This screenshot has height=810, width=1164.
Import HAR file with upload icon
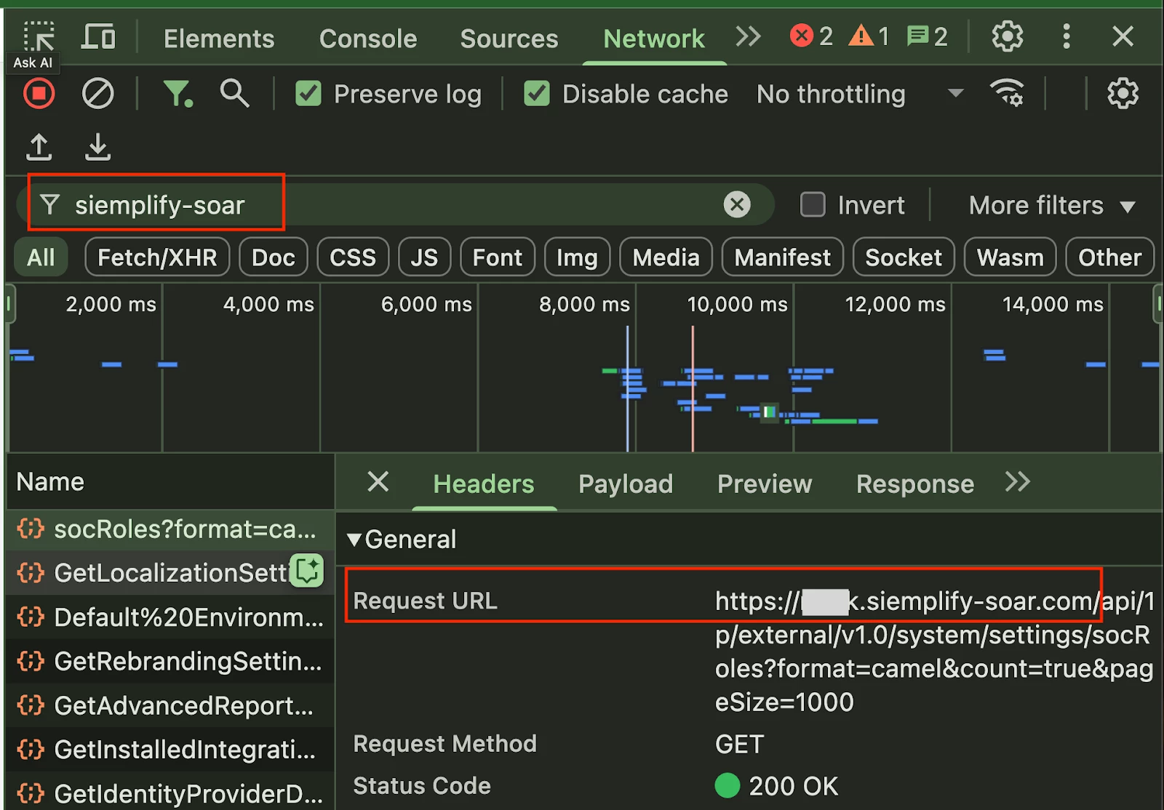point(39,147)
